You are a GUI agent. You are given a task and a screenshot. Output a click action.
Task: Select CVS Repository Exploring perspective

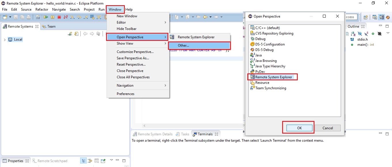coord(272,33)
